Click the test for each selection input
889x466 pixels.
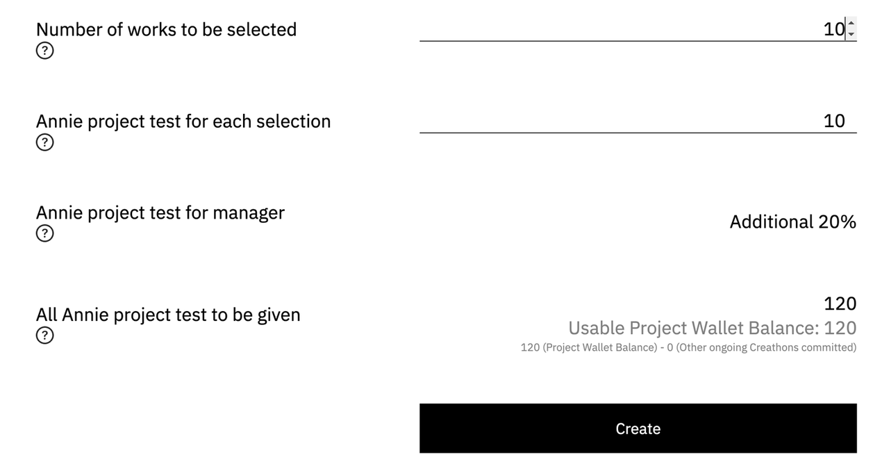[x=625, y=120]
